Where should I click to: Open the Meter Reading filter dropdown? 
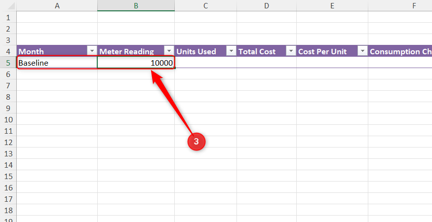[x=169, y=51]
